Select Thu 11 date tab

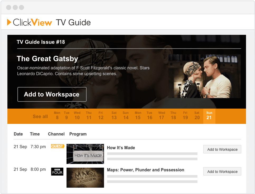pyautogui.click(x=89, y=115)
